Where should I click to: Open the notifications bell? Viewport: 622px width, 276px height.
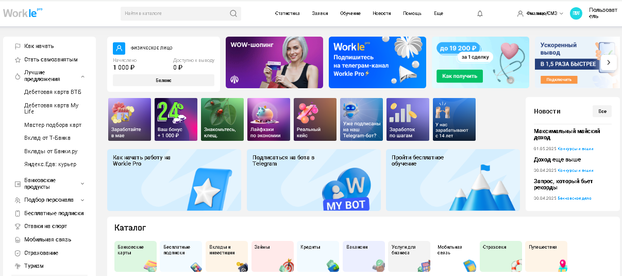[480, 13]
